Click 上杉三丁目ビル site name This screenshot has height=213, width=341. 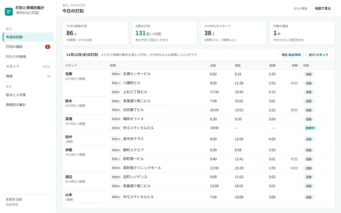[x=135, y=92]
